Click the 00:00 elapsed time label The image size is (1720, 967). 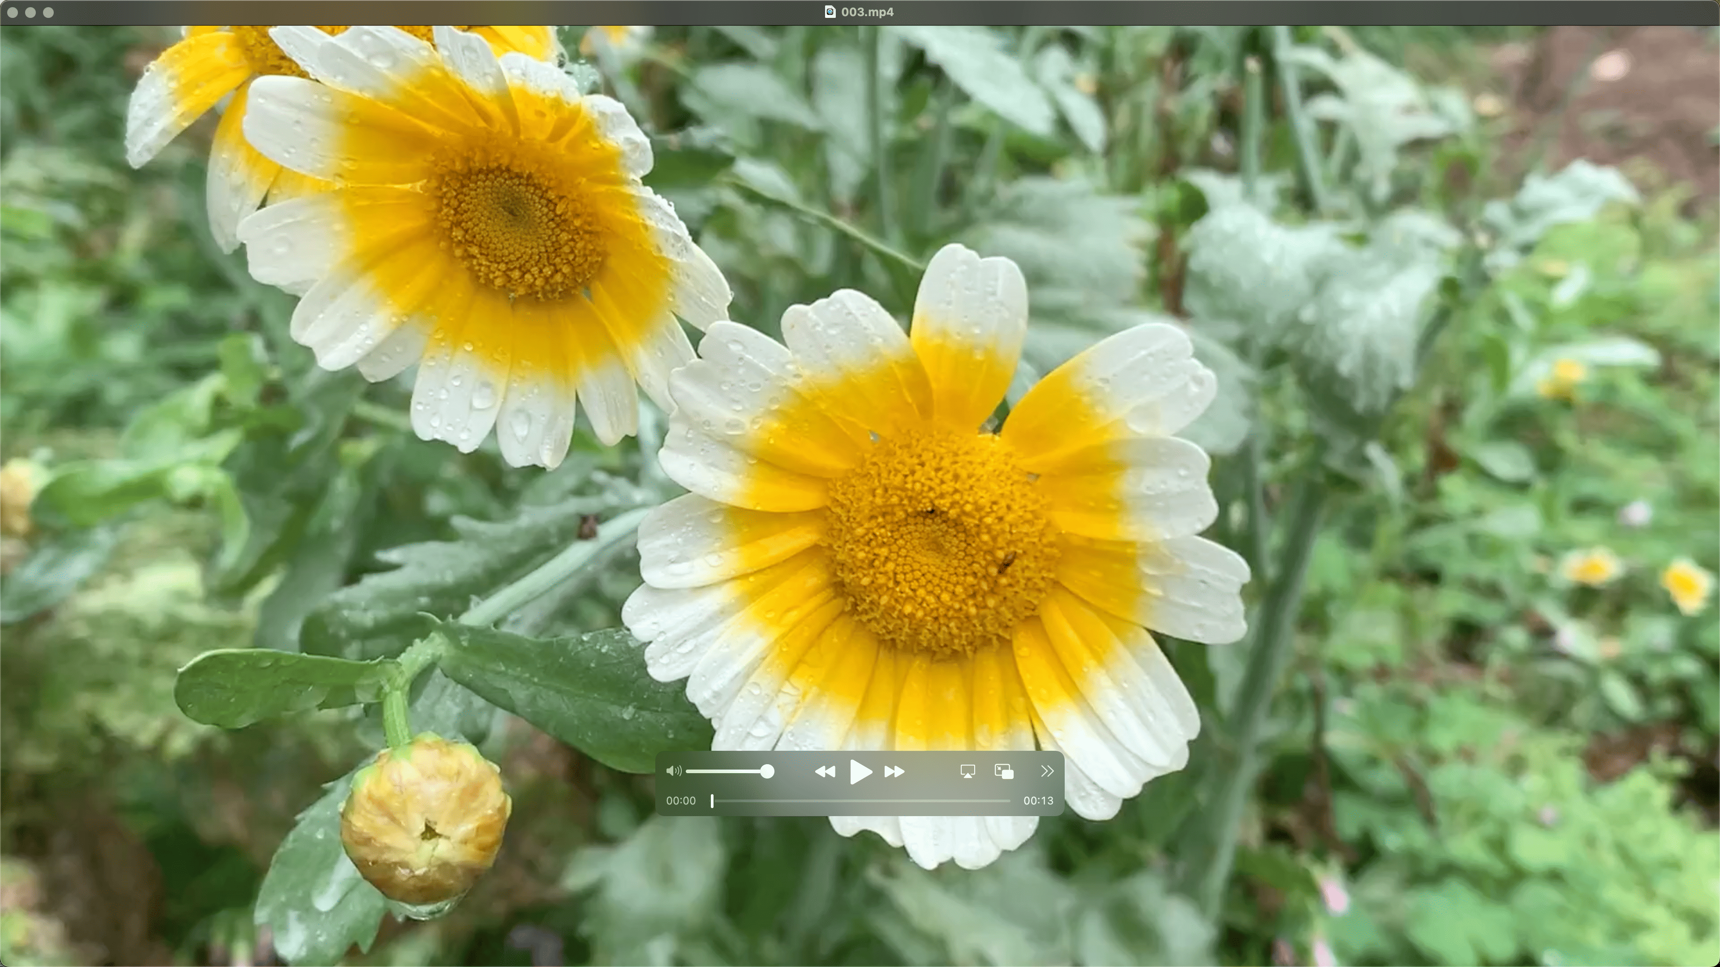tap(680, 801)
